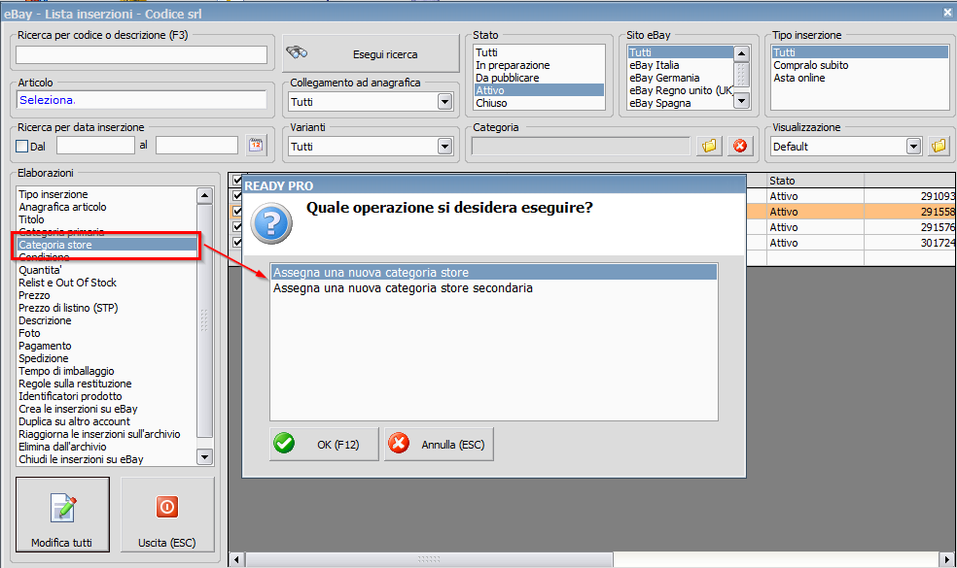The width and height of the screenshot is (957, 568).
Task: Select Foto in Elaborazioni list
Action: pyautogui.click(x=29, y=333)
